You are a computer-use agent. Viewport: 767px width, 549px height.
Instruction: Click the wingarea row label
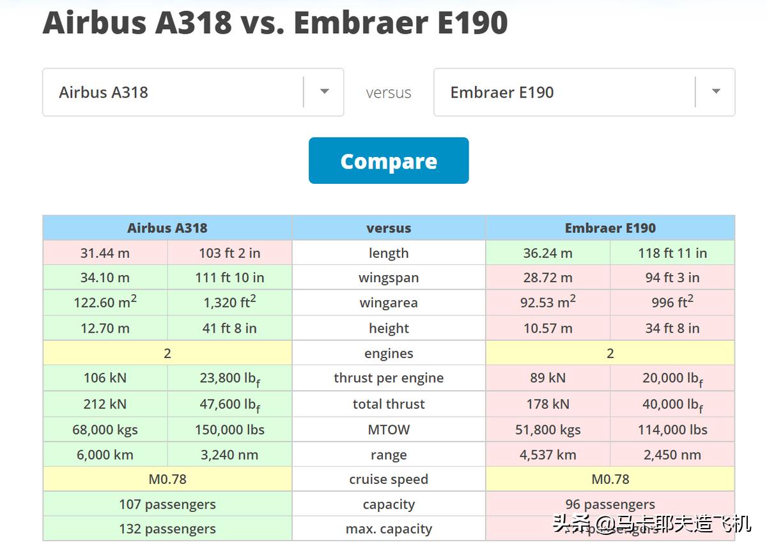pyautogui.click(x=389, y=303)
